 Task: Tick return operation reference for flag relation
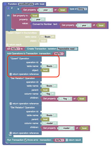pyautogui.click(x=11, y=104)
